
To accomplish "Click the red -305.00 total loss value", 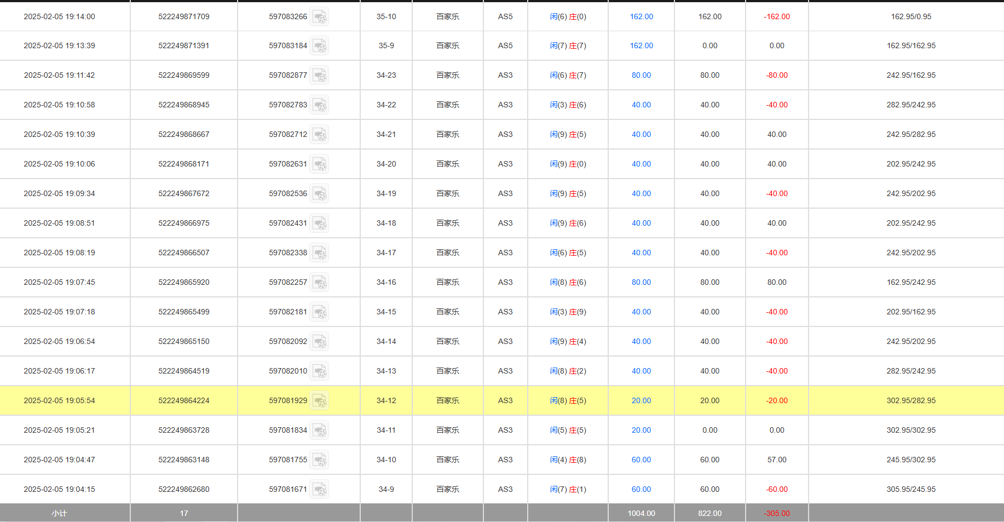I will 777,513.
